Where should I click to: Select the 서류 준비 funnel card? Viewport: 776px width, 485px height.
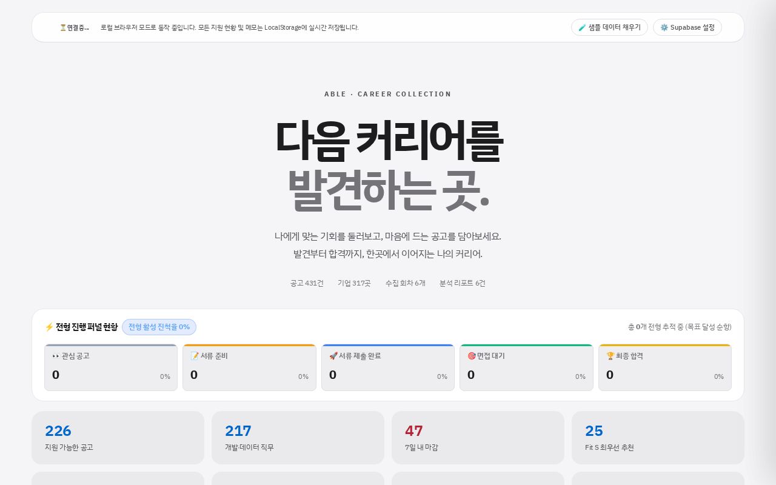[249, 367]
